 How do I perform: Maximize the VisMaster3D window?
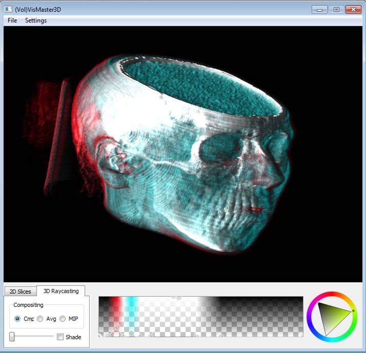(336, 9)
